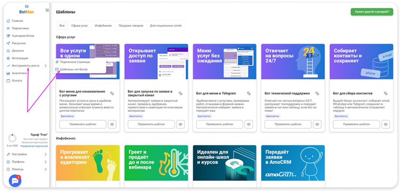This screenshot has width=401, height=192.
Task: Click the Рассылки paper plane icon
Action: [x=8, y=43]
